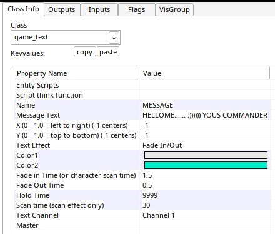Viewport: 275px width, 234px height.
Task: Click the MESSAGE name value
Action: (157, 105)
